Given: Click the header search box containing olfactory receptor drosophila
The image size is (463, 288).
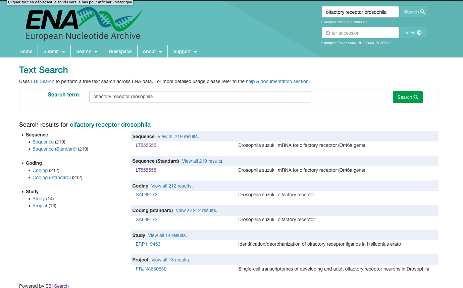Looking at the screenshot, I should click(360, 12).
